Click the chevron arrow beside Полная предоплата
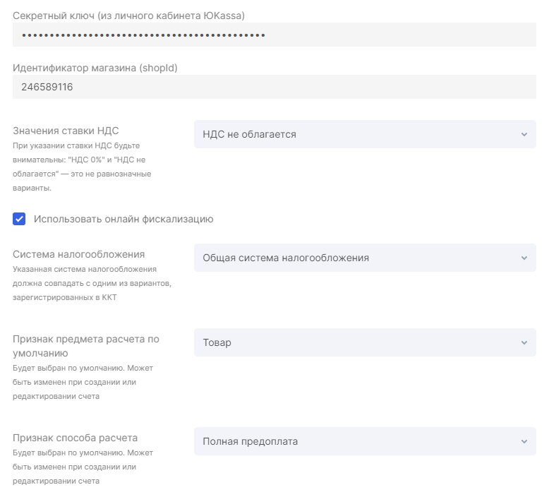 [x=524, y=442]
